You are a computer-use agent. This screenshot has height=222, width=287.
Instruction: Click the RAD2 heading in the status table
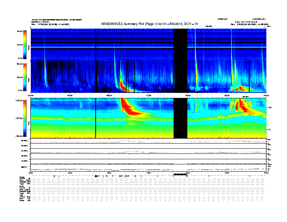tap(22, 177)
